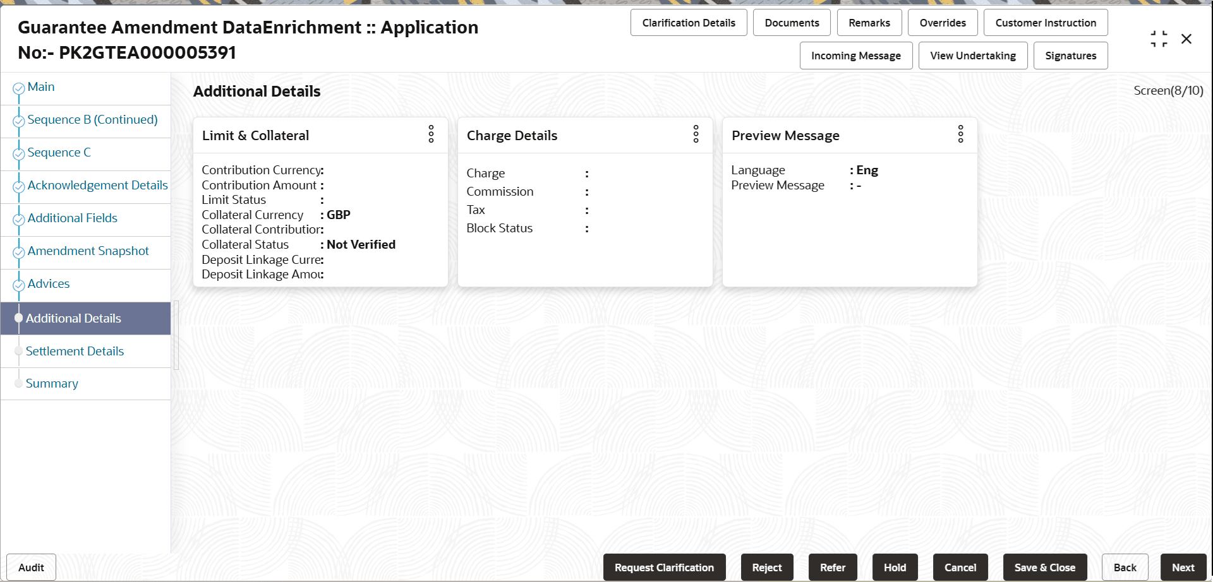
Task: Click the Language value Eng
Action: coord(867,170)
